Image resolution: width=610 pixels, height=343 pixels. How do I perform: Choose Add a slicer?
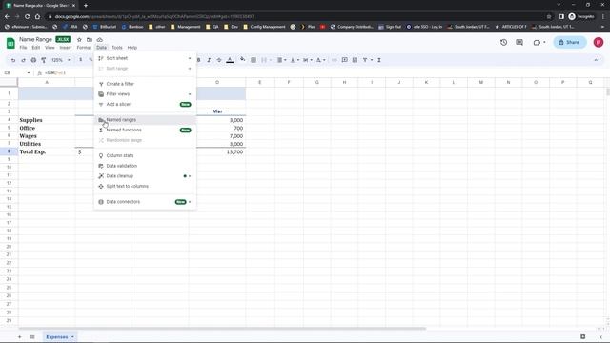point(145,104)
